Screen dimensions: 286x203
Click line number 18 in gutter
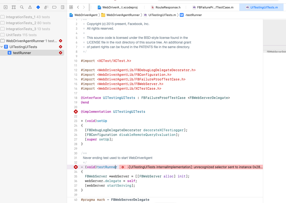(76, 98)
